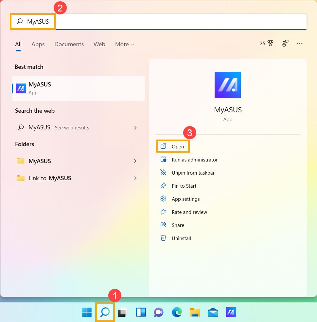Expand MyASUS web results chevron
This screenshot has height=322, width=317.
pyautogui.click(x=135, y=127)
